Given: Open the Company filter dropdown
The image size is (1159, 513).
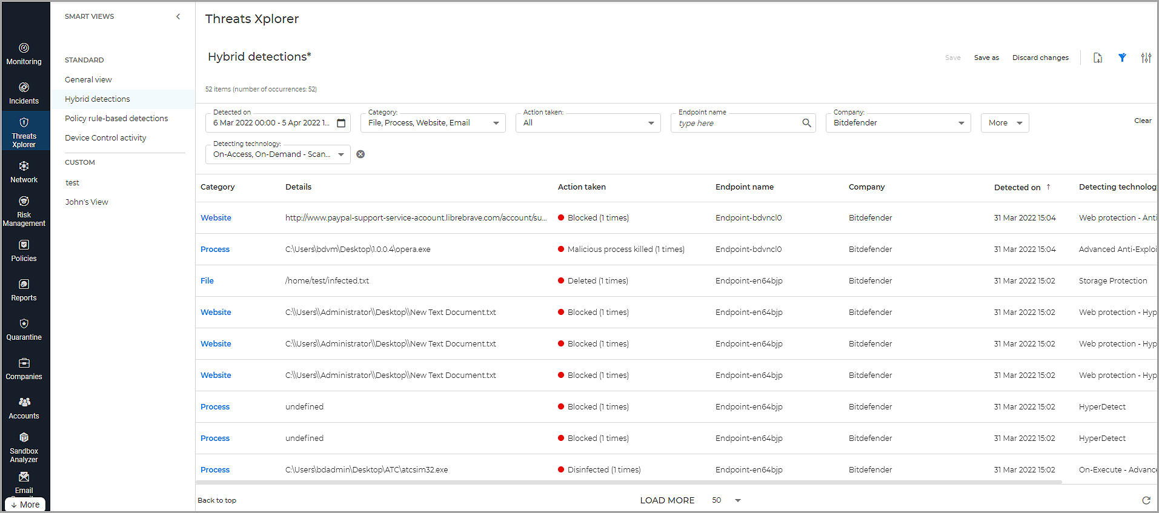Looking at the screenshot, I should (x=961, y=123).
